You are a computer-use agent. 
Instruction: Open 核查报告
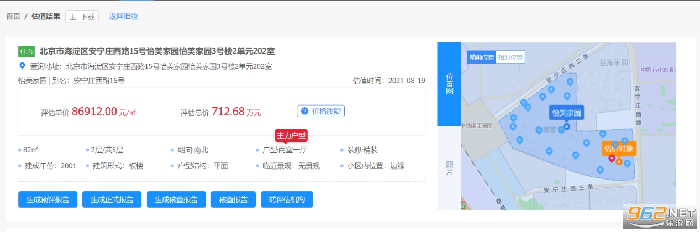point(234,199)
